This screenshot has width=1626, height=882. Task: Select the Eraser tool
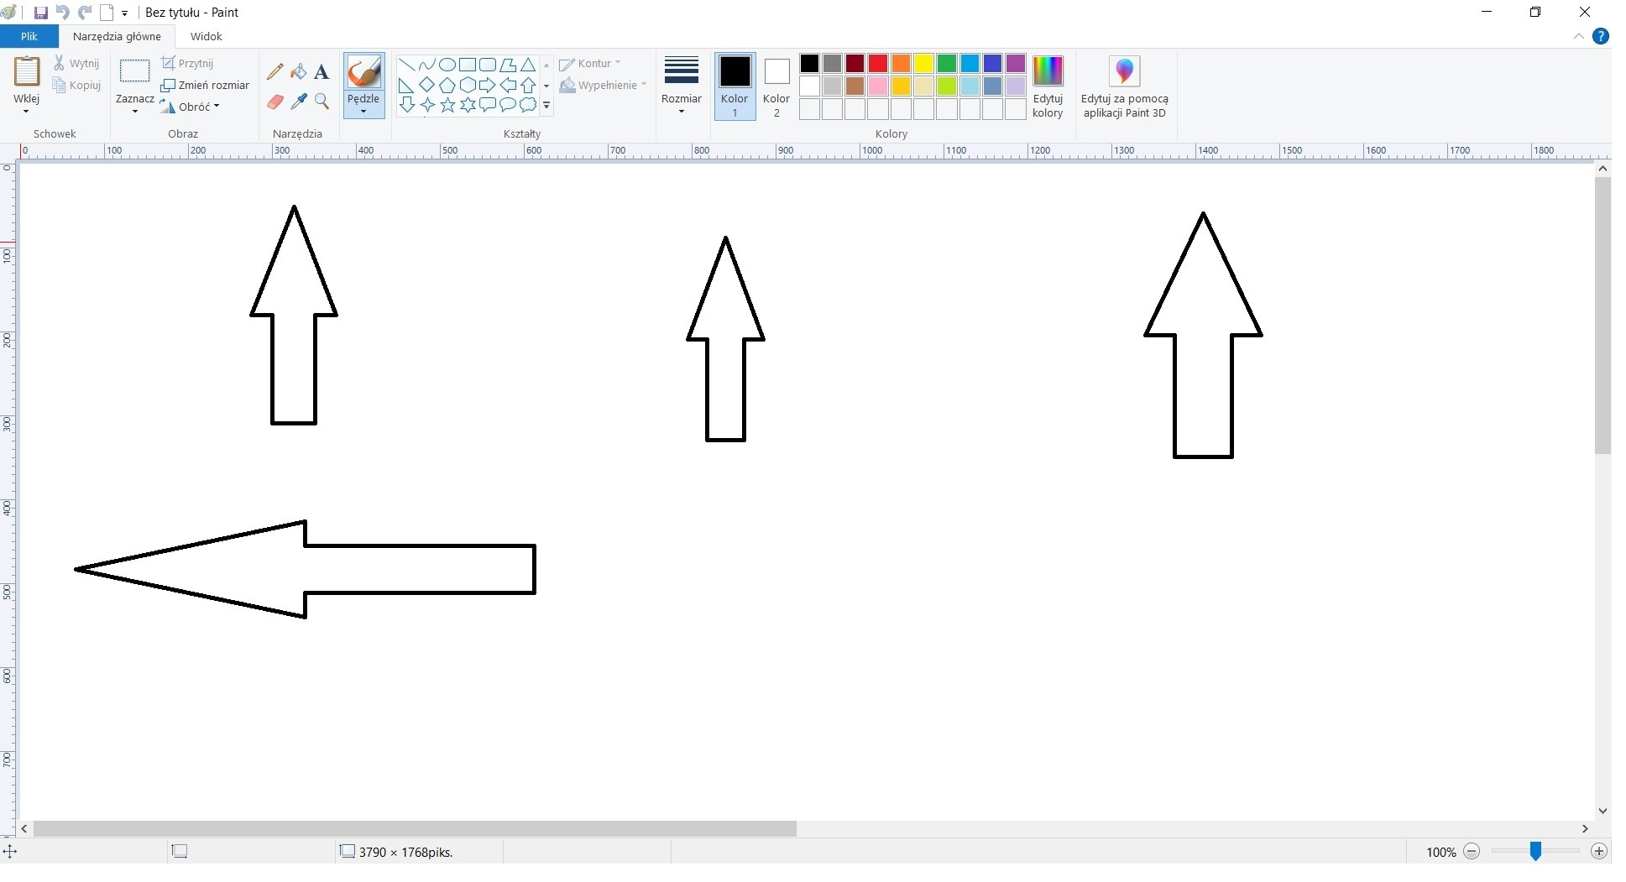click(275, 102)
